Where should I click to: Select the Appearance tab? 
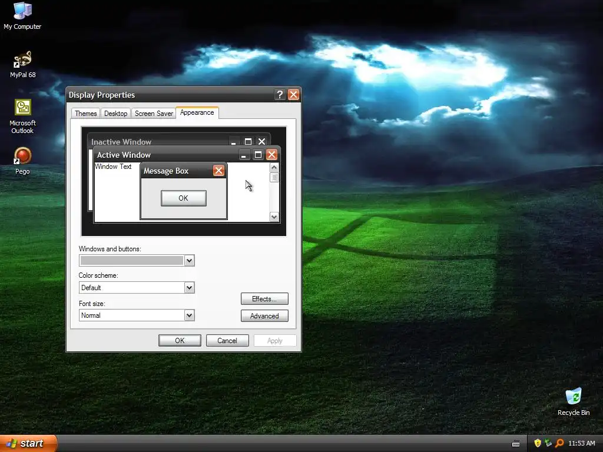(x=197, y=112)
